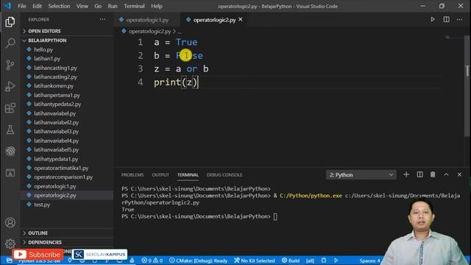
Task: Click errors and warnings count in status bar
Action: (152, 261)
